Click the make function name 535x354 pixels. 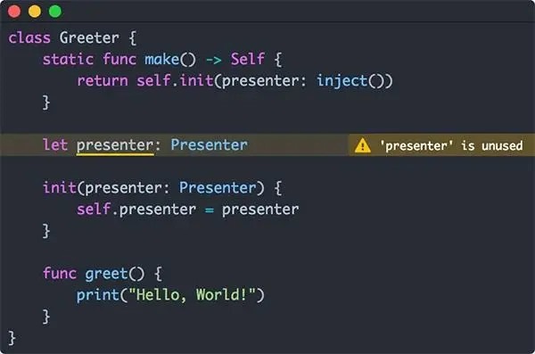tap(161, 59)
